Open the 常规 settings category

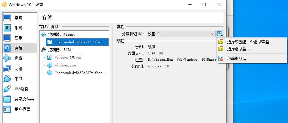point(20,18)
